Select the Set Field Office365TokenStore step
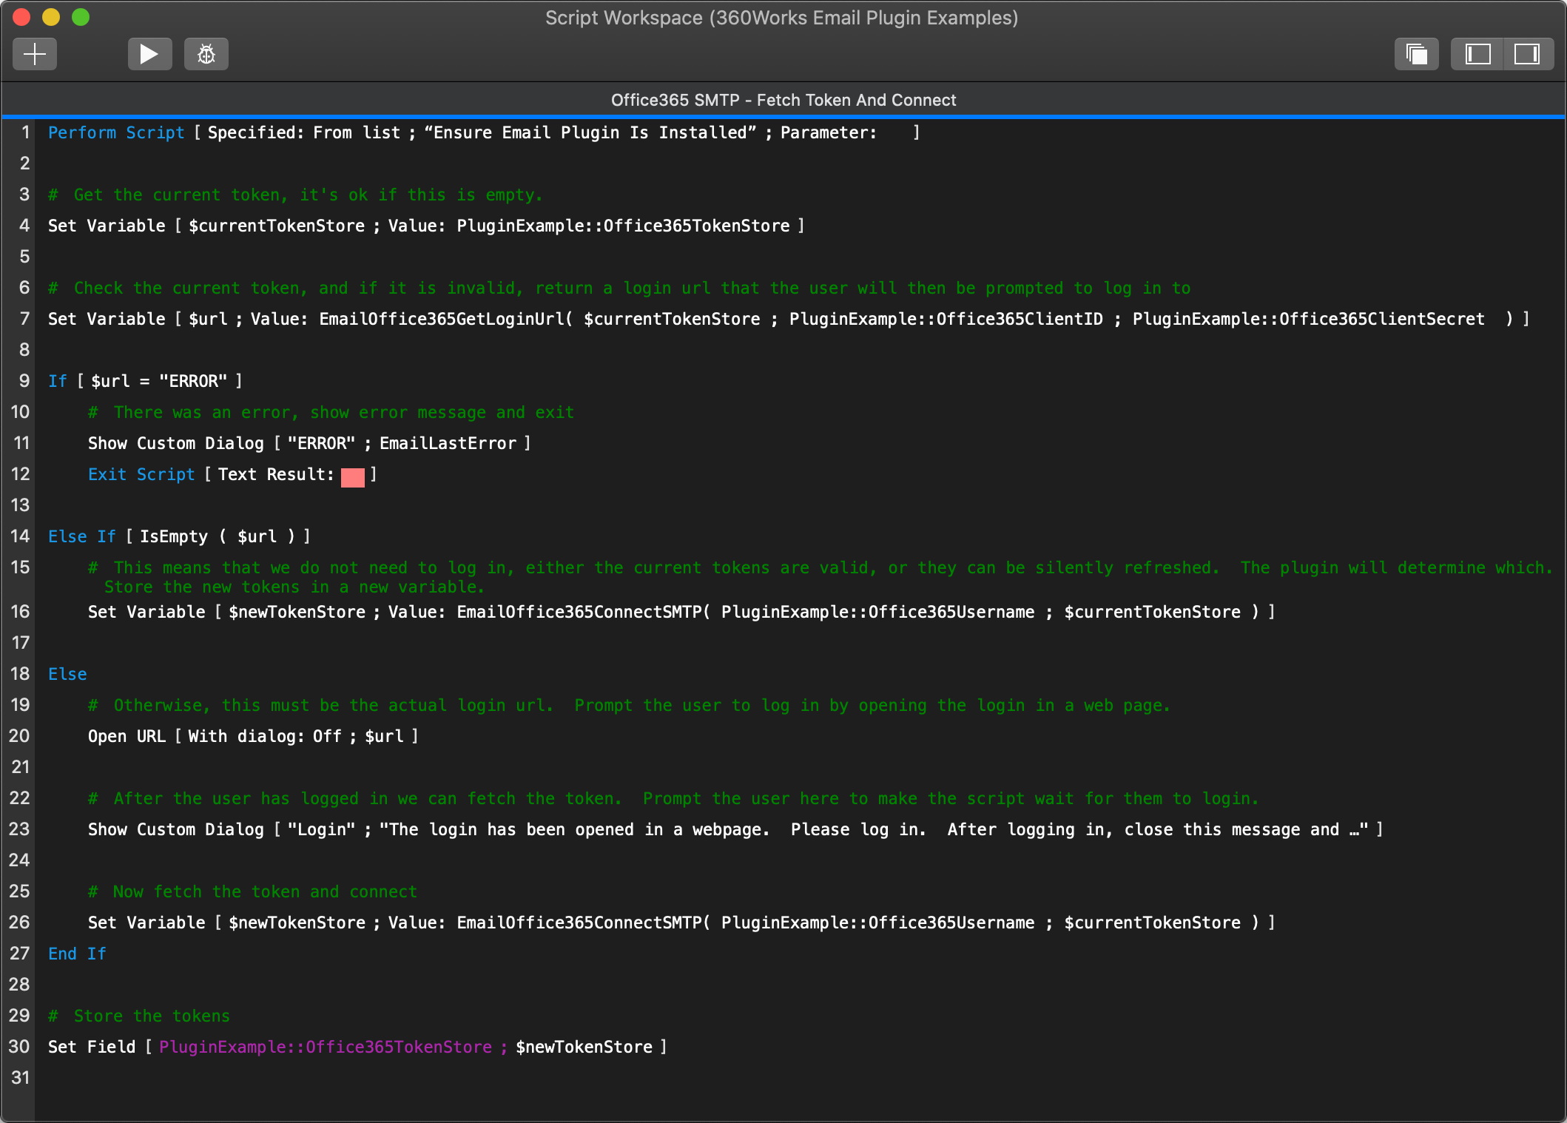 tap(357, 1047)
